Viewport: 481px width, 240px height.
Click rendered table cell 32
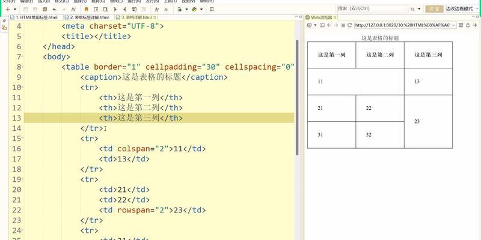coord(380,135)
